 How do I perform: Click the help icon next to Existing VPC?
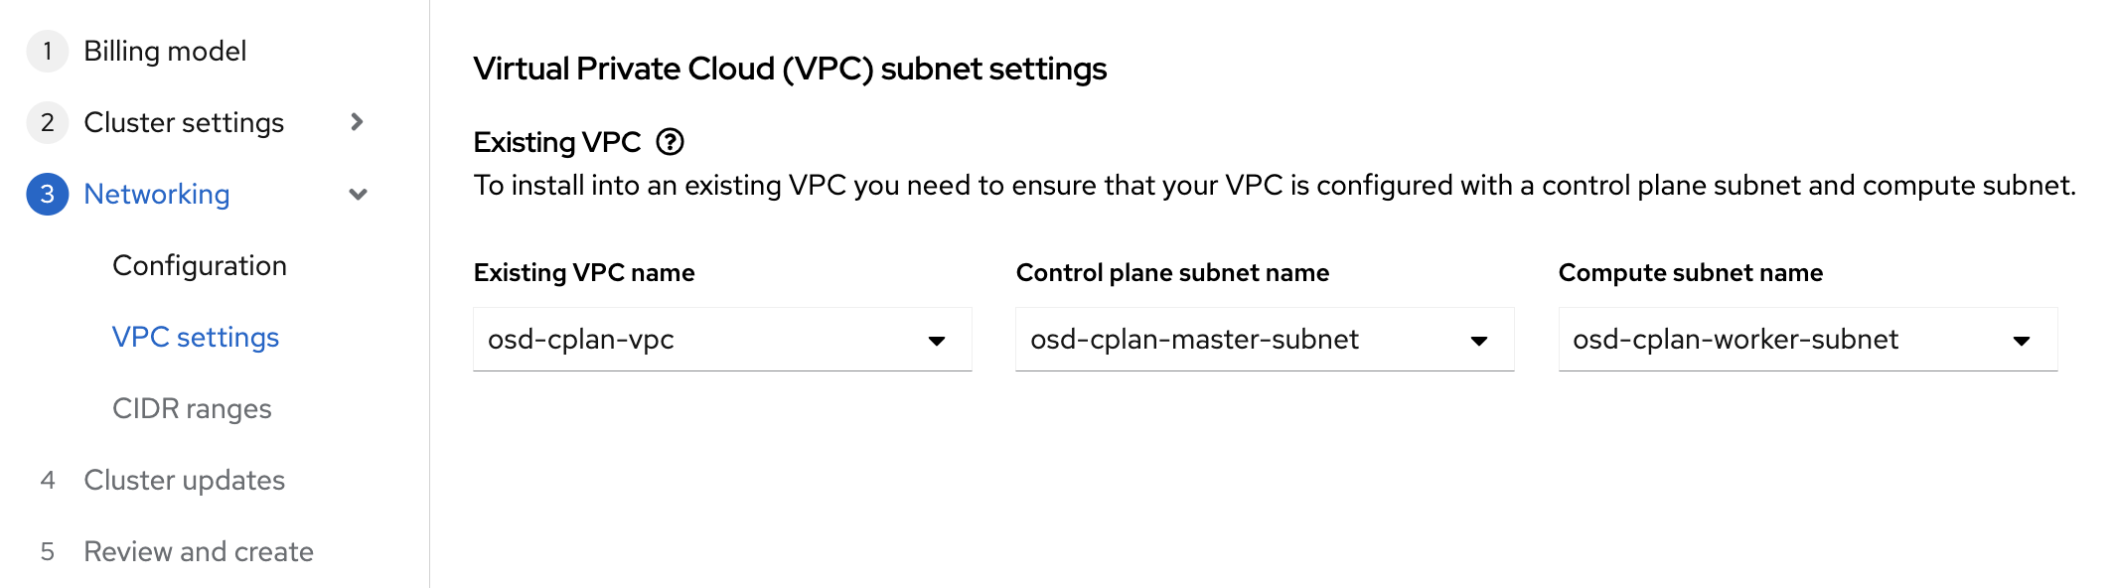click(672, 143)
